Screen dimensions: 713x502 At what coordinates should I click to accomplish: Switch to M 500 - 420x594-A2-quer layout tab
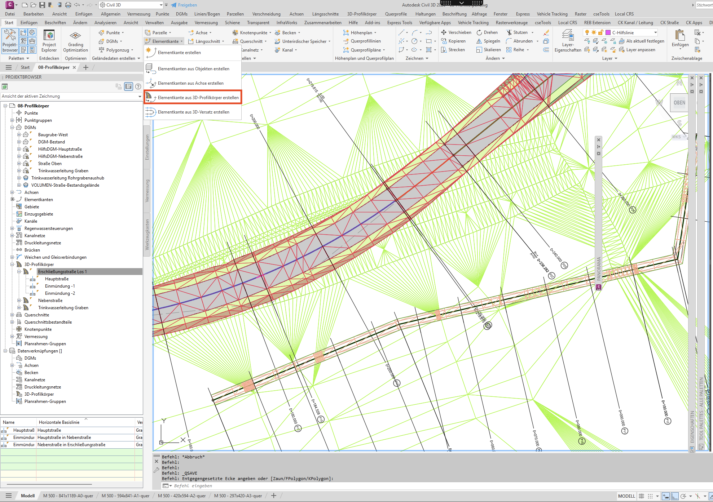coord(182,496)
